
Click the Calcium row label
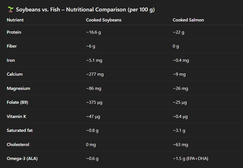[14, 74]
